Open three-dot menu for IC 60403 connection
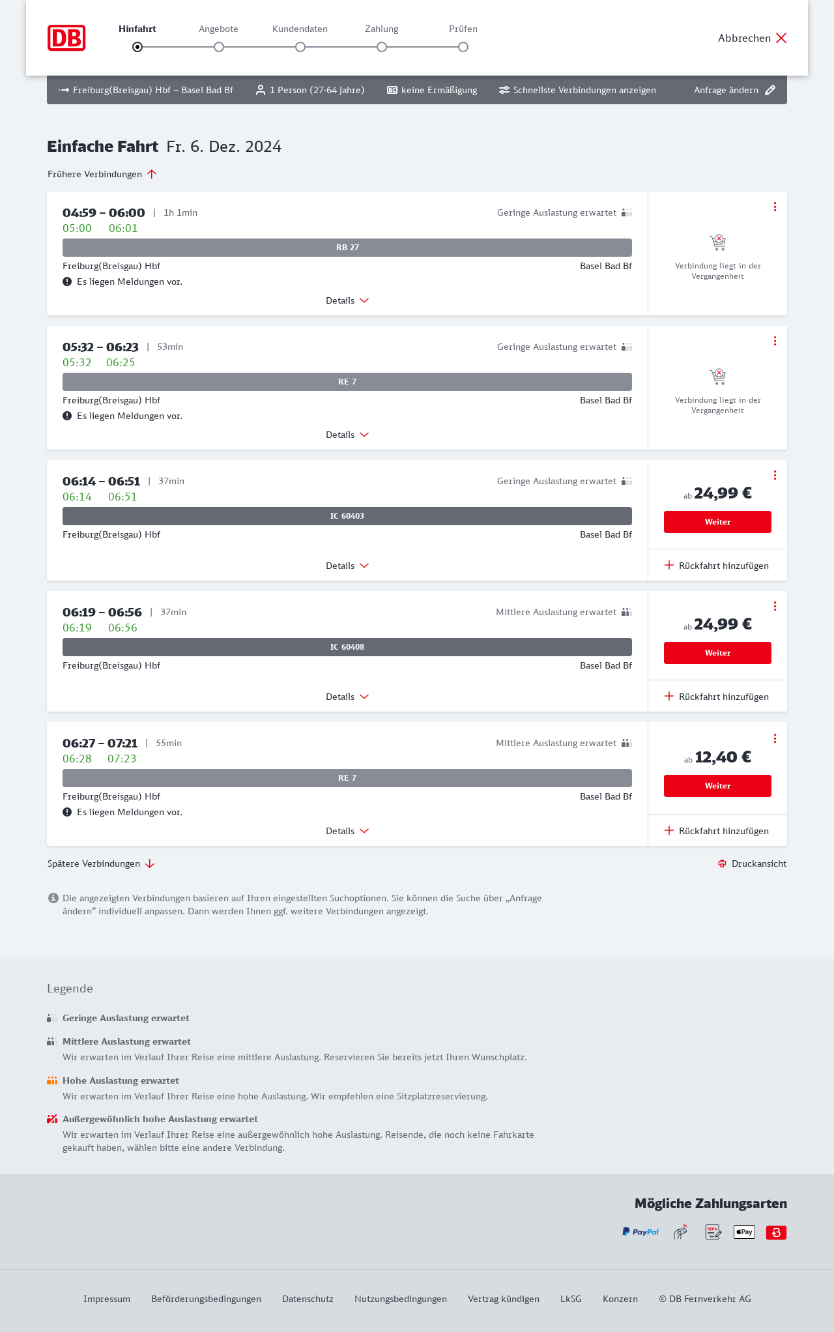The image size is (834, 1332). [775, 475]
